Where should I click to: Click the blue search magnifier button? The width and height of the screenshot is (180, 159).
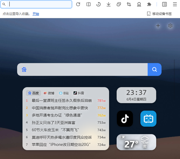click(155, 69)
